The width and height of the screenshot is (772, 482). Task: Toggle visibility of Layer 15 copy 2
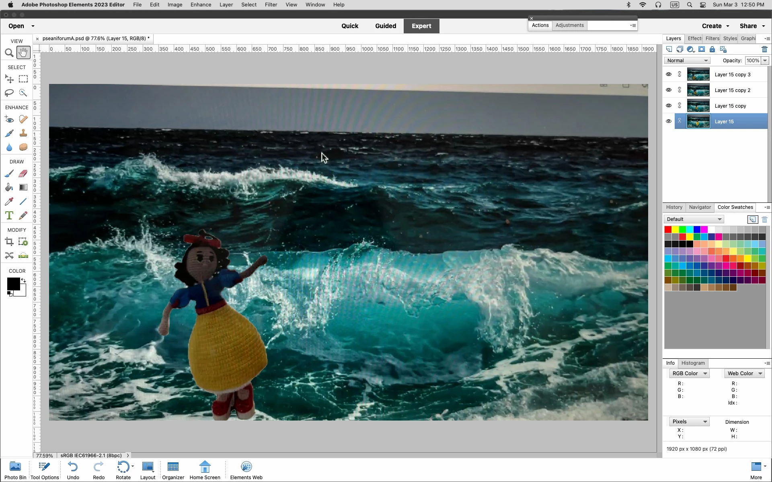pyautogui.click(x=668, y=90)
